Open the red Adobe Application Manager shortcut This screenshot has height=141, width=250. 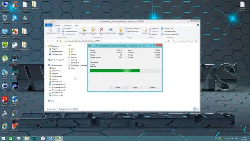click(x=5, y=101)
